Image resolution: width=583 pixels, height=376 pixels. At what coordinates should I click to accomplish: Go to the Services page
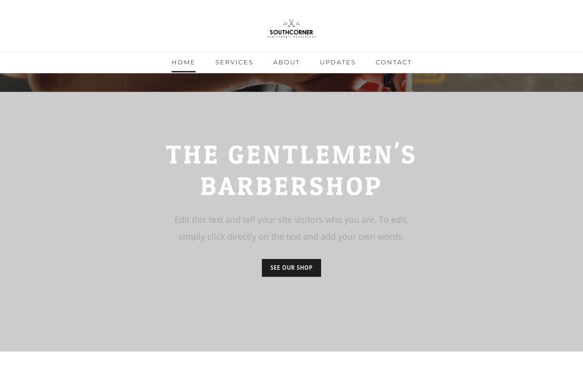click(234, 62)
